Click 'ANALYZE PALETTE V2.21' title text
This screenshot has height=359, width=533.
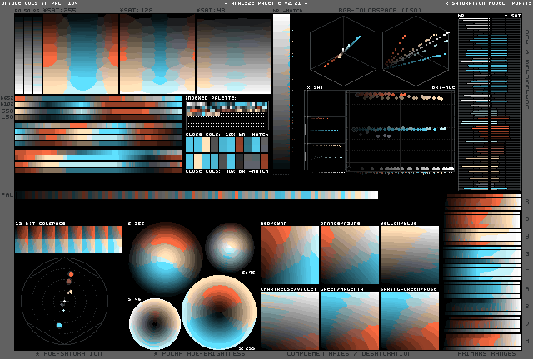click(x=266, y=3)
